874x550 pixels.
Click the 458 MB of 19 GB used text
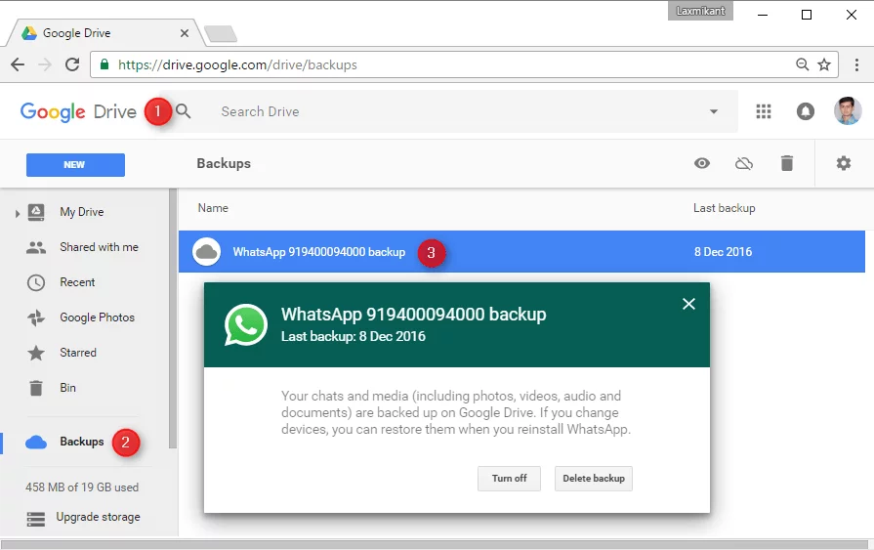(x=82, y=487)
